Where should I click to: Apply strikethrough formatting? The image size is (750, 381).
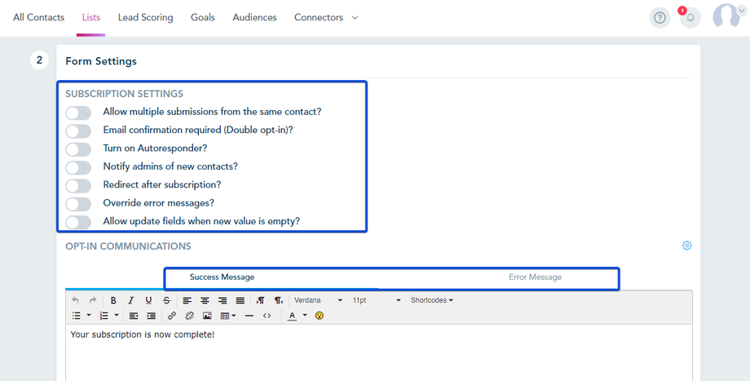click(x=166, y=300)
